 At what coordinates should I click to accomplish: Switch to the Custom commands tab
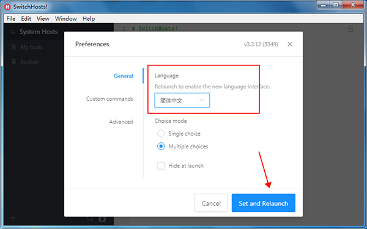tap(109, 99)
